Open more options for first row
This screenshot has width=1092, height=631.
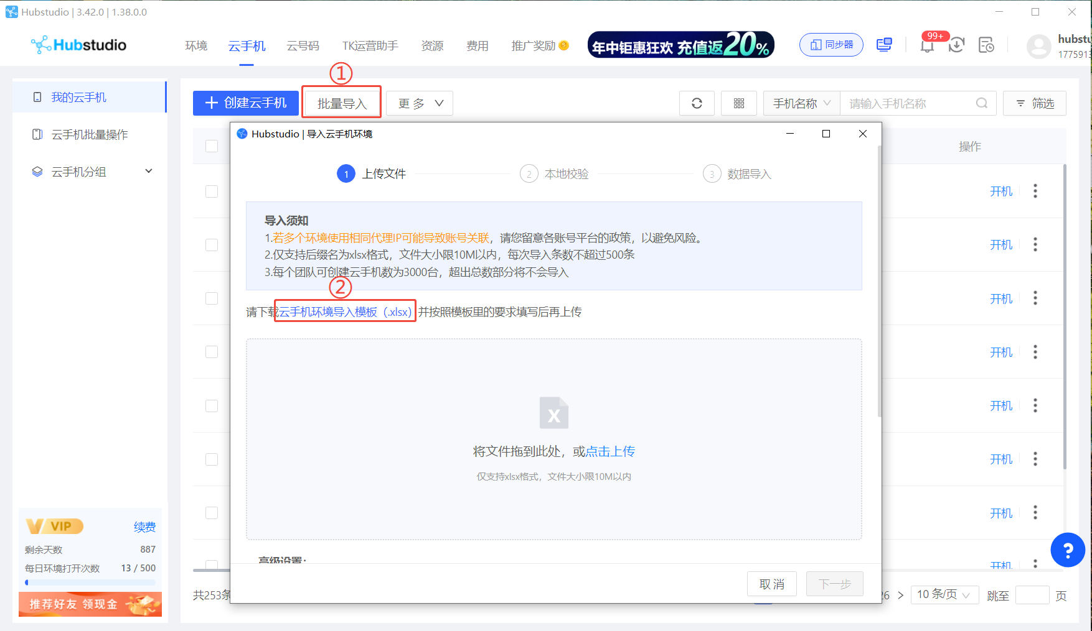1035,191
